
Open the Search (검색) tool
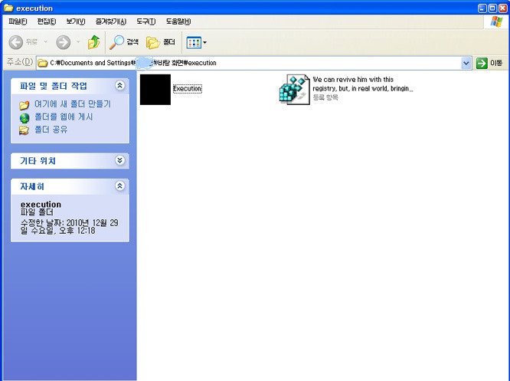click(x=124, y=42)
